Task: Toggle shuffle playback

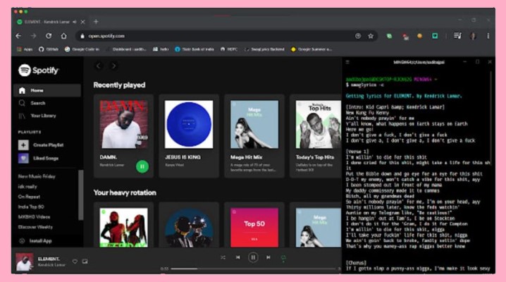Action: (x=223, y=257)
